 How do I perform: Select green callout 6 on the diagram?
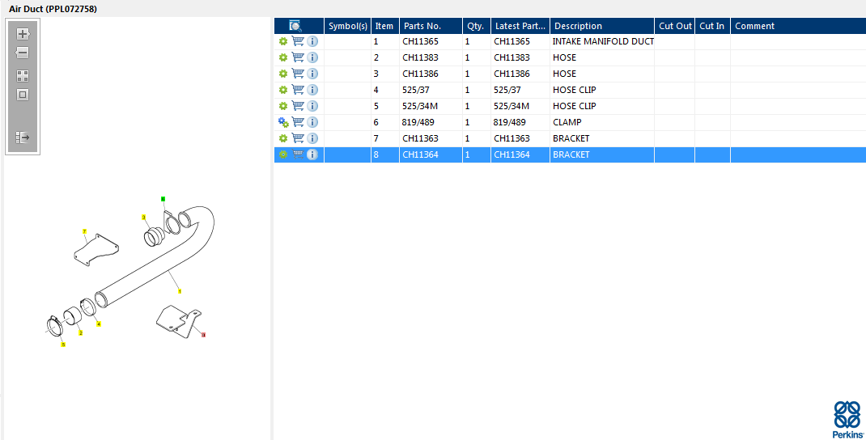coord(163,199)
